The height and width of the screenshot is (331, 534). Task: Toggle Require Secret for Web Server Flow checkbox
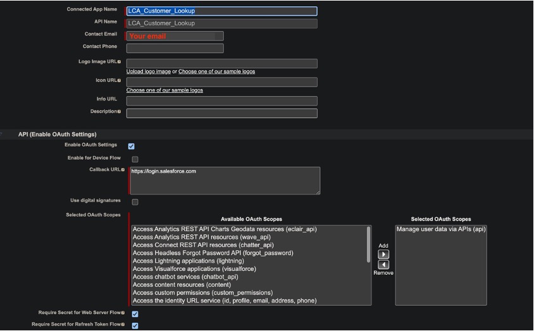tap(135, 314)
